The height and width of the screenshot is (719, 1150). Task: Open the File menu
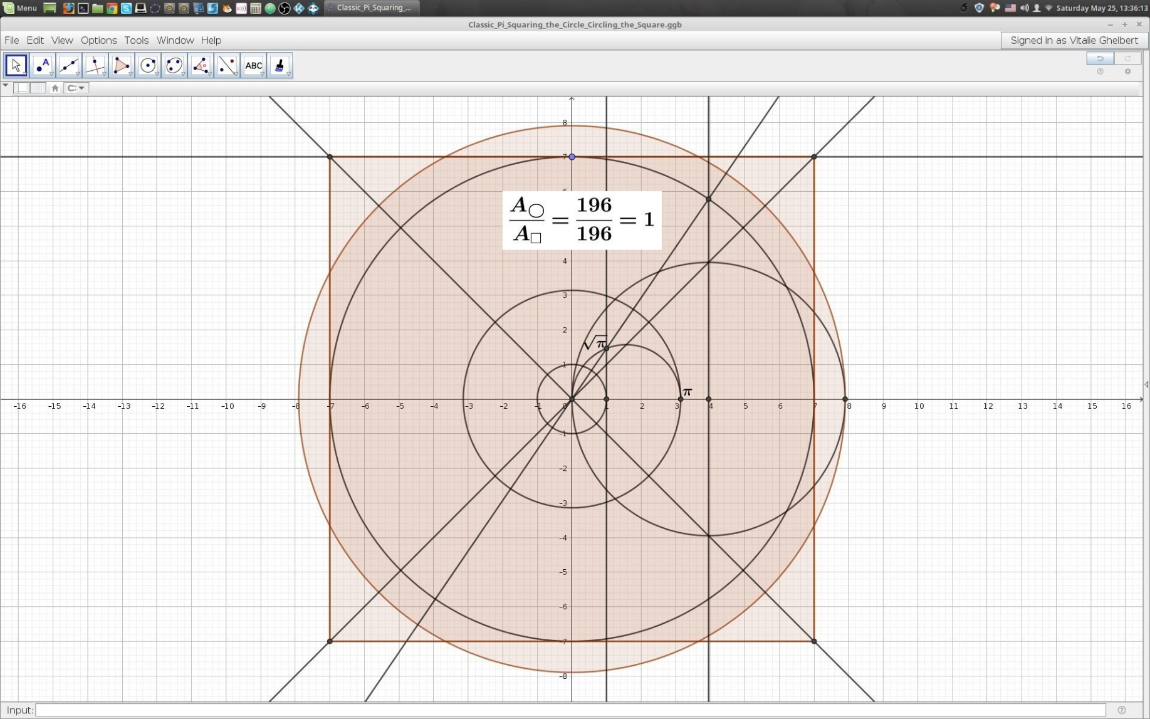11,40
